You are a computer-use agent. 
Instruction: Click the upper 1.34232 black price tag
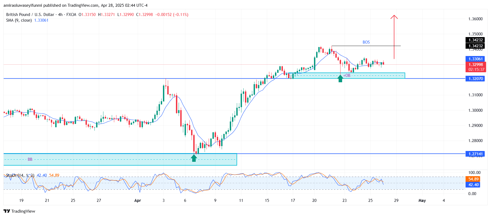[x=476, y=40]
